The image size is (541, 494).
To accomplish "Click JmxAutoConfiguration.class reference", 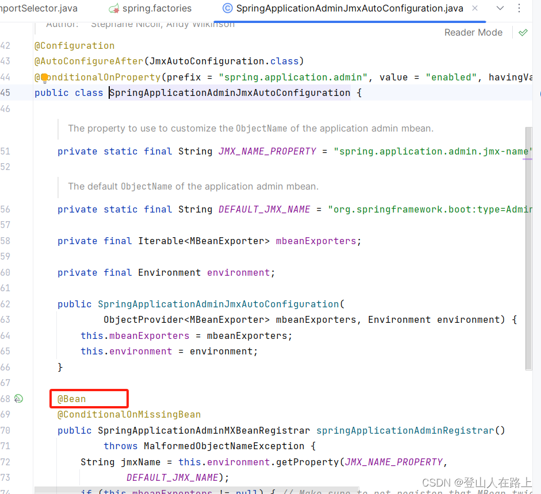I will tap(224, 61).
